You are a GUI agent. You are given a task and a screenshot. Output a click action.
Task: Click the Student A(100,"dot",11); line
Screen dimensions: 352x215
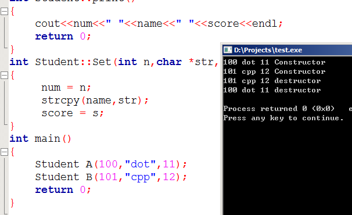point(111,164)
